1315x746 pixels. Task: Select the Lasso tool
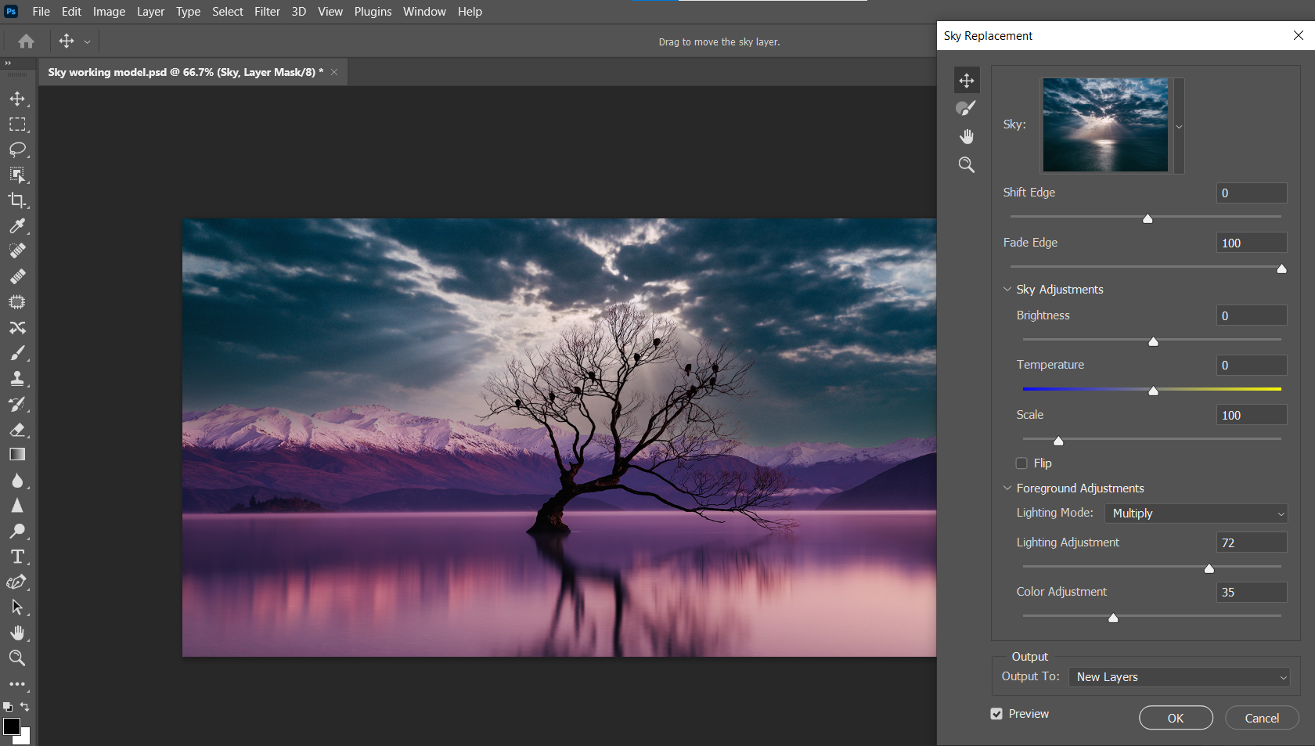point(17,150)
